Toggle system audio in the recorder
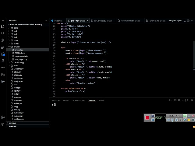The width and height of the screenshot is (195, 146). pyautogui.click(x=168, y=120)
